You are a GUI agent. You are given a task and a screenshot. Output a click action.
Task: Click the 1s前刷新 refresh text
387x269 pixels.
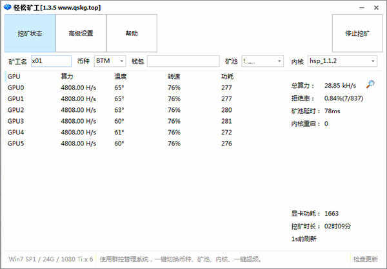[304, 239]
